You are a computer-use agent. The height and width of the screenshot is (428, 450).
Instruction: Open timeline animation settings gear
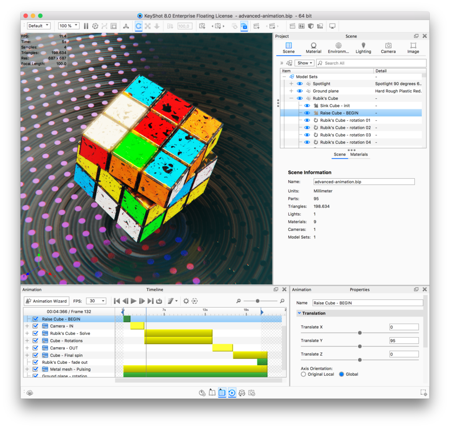[186, 301]
